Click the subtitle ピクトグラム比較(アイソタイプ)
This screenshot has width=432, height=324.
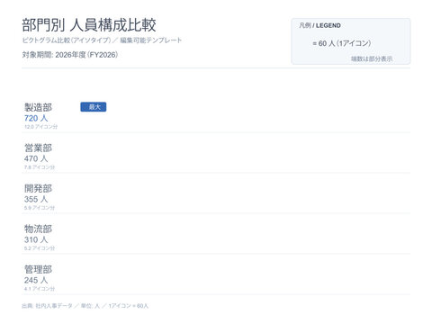pyautogui.click(x=67, y=40)
